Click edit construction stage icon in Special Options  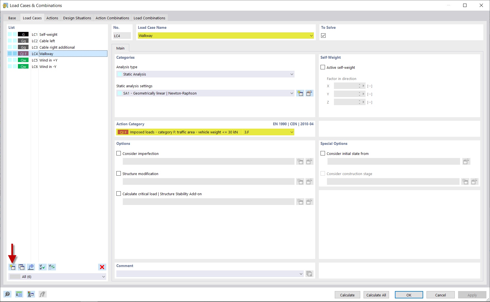click(x=474, y=181)
